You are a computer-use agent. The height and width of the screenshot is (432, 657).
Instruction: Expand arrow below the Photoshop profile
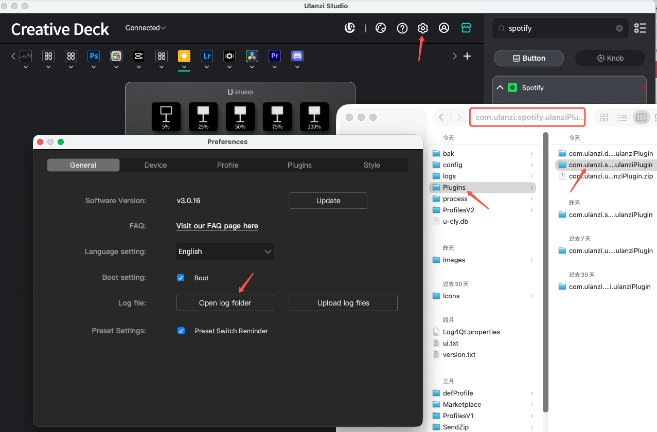point(94,67)
